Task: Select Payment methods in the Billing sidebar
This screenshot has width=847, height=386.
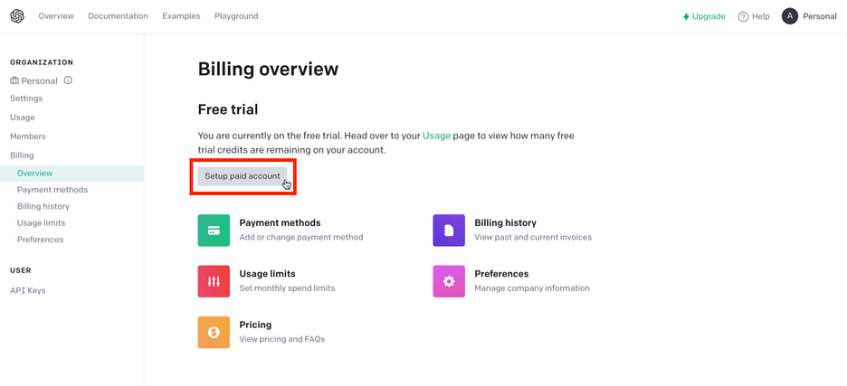Action: click(x=52, y=190)
